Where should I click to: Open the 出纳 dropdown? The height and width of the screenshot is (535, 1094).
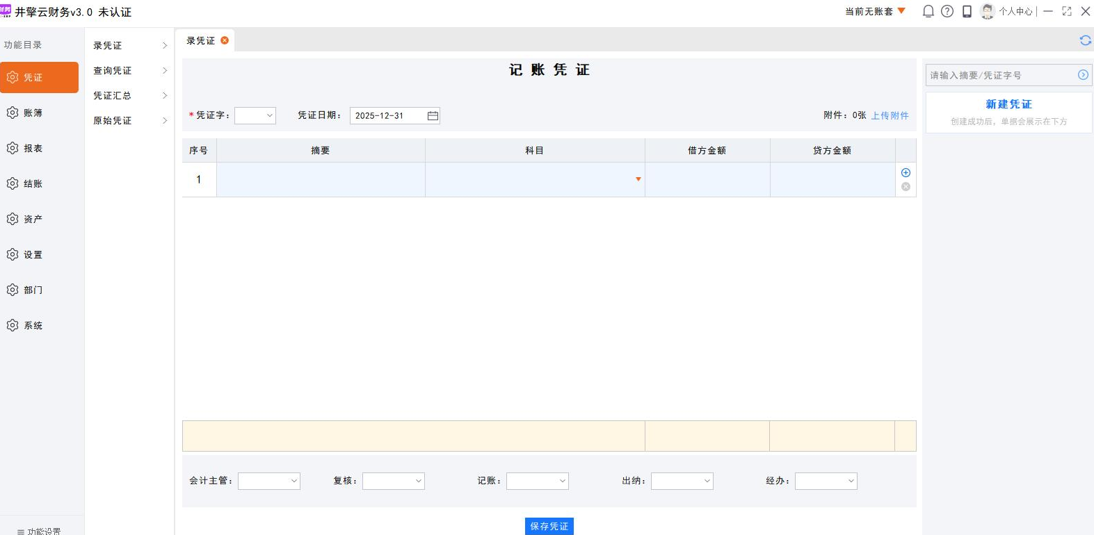tap(682, 481)
